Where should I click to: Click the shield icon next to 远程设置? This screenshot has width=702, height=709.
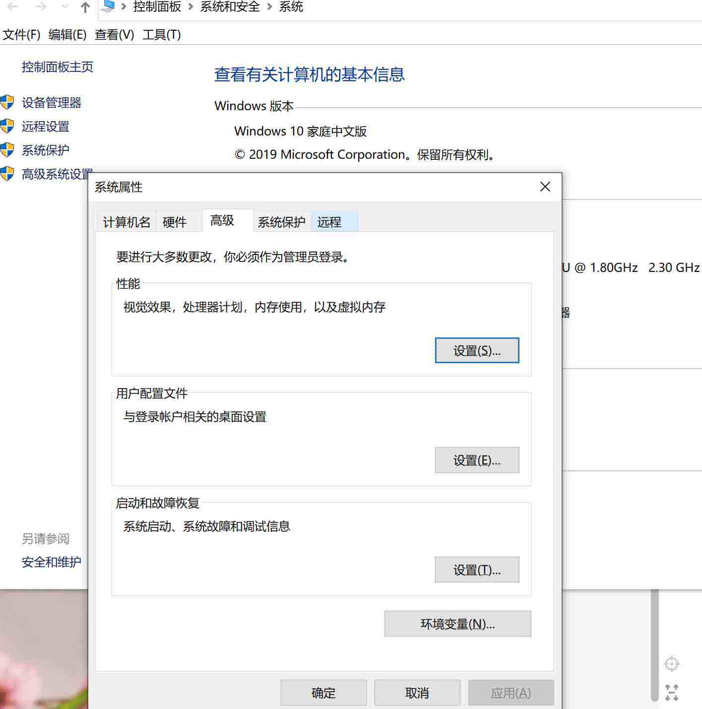coord(7,127)
